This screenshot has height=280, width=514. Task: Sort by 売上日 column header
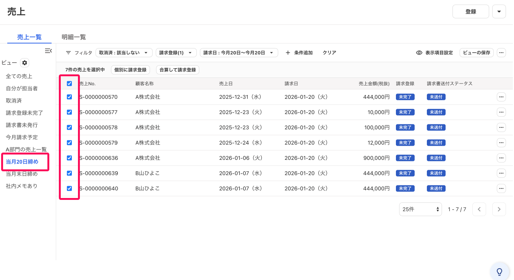coord(226,84)
